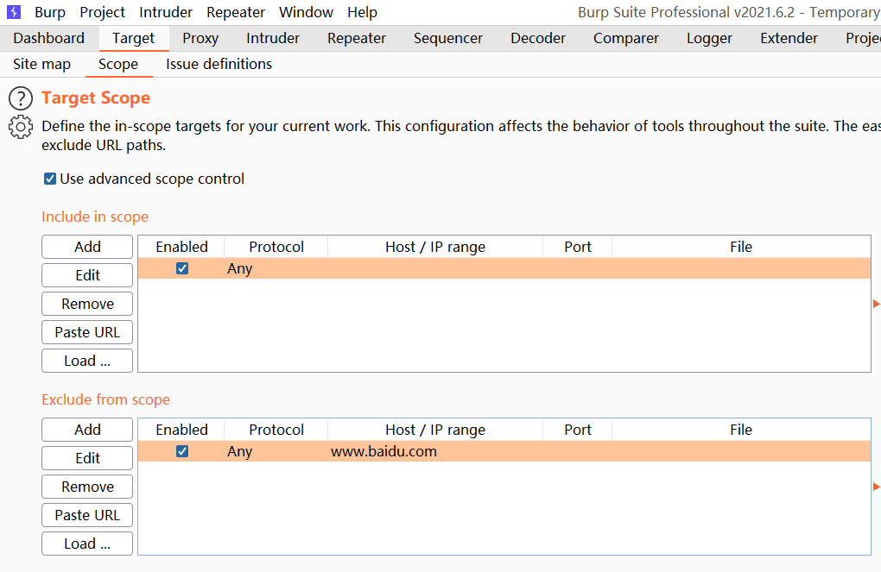Click Load under Include in scope
Screen dimensions: 881x572
(x=87, y=361)
